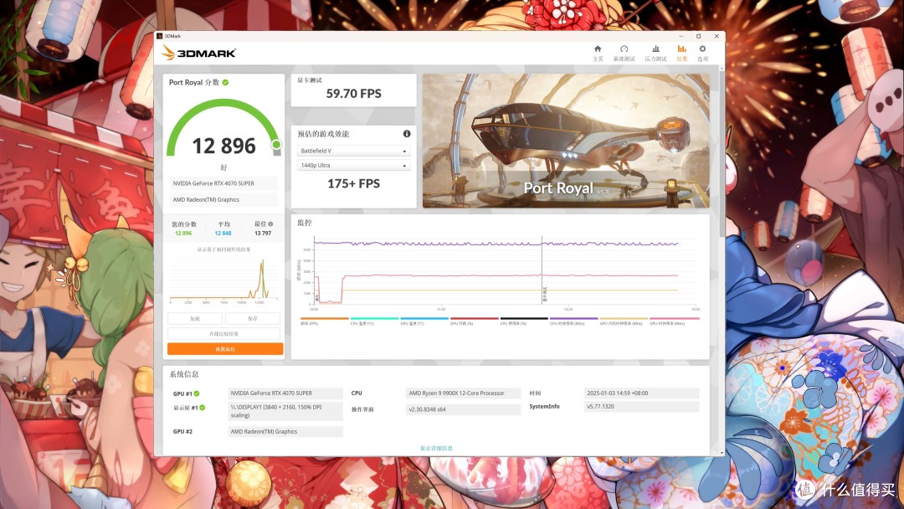904x509 pixels.
Task: Click the 保存 save button
Action: [x=253, y=318]
